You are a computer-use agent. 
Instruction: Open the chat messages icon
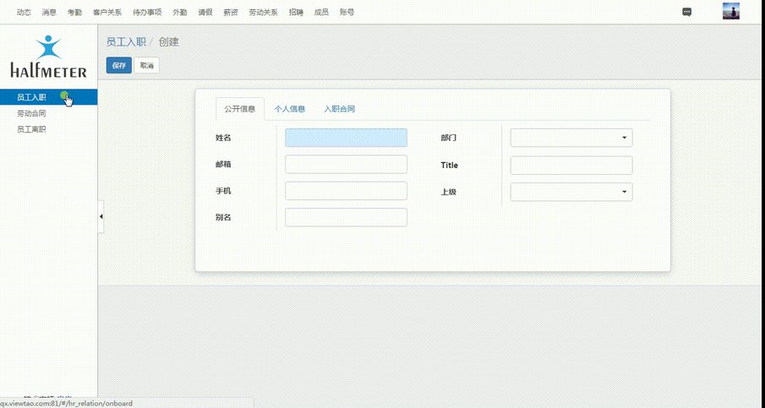coord(687,12)
